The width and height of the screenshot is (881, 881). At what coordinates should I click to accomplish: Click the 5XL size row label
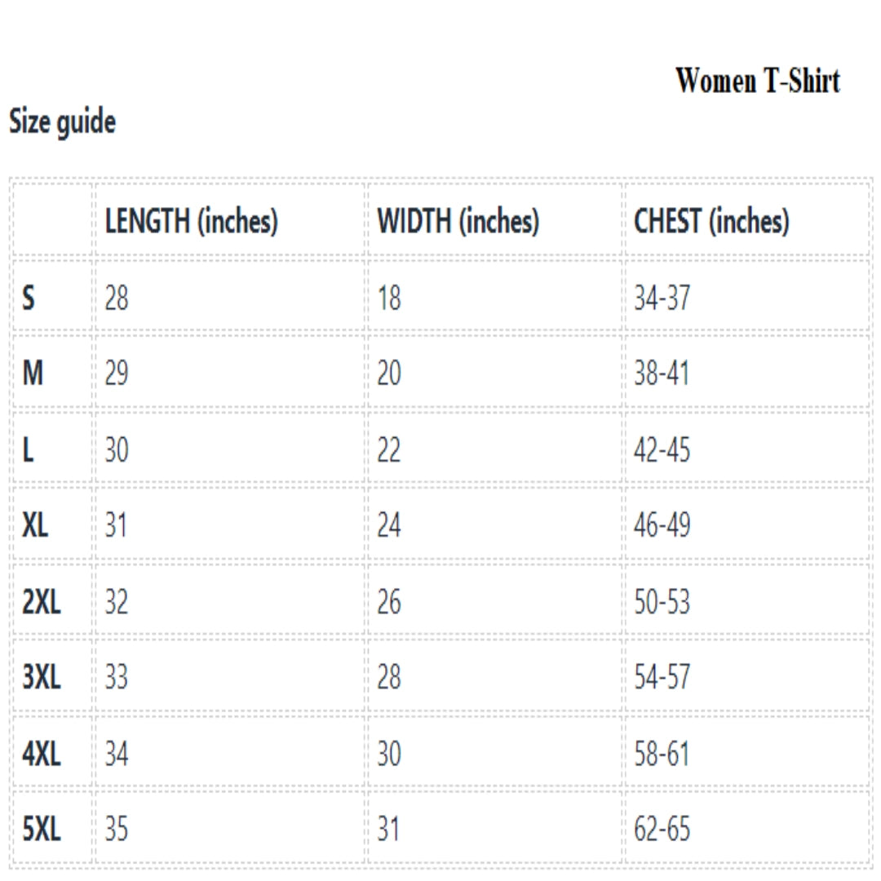coord(41,830)
